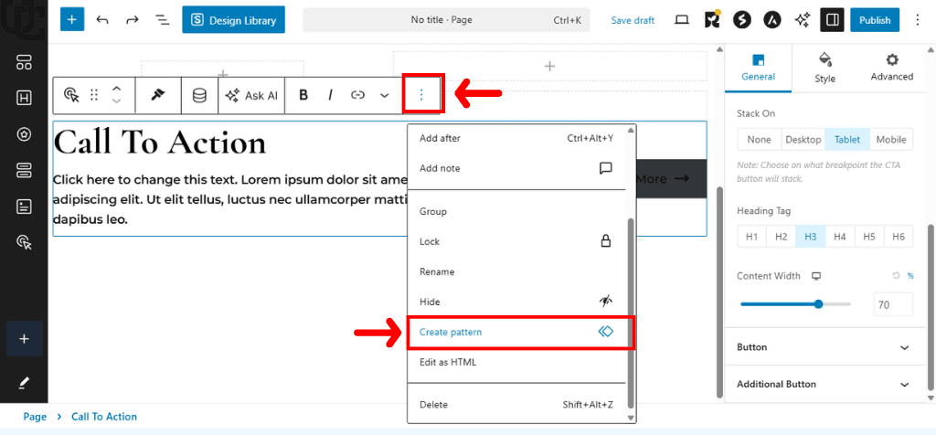
Task: Switch to the Advanced settings tab
Action: pyautogui.click(x=892, y=68)
